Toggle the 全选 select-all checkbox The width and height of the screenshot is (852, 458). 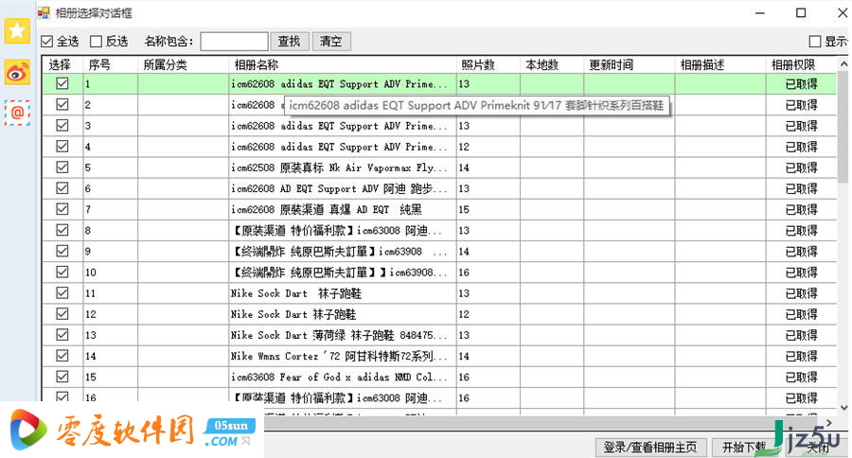click(x=47, y=42)
